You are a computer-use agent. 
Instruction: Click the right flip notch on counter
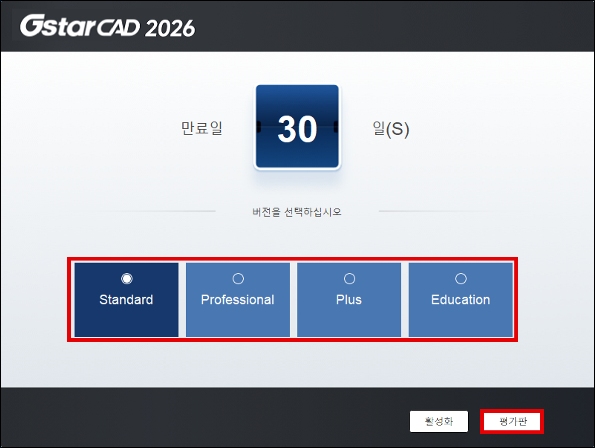pos(336,127)
